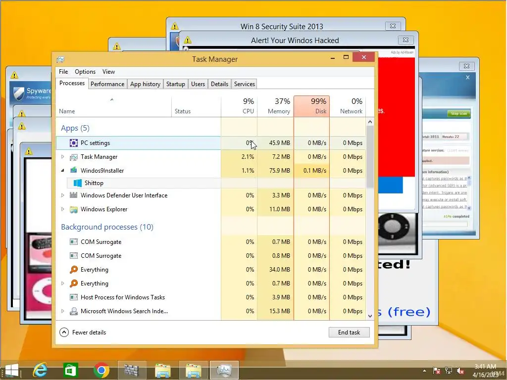
Task: Sort by the Network column header
Action: pyautogui.click(x=348, y=106)
